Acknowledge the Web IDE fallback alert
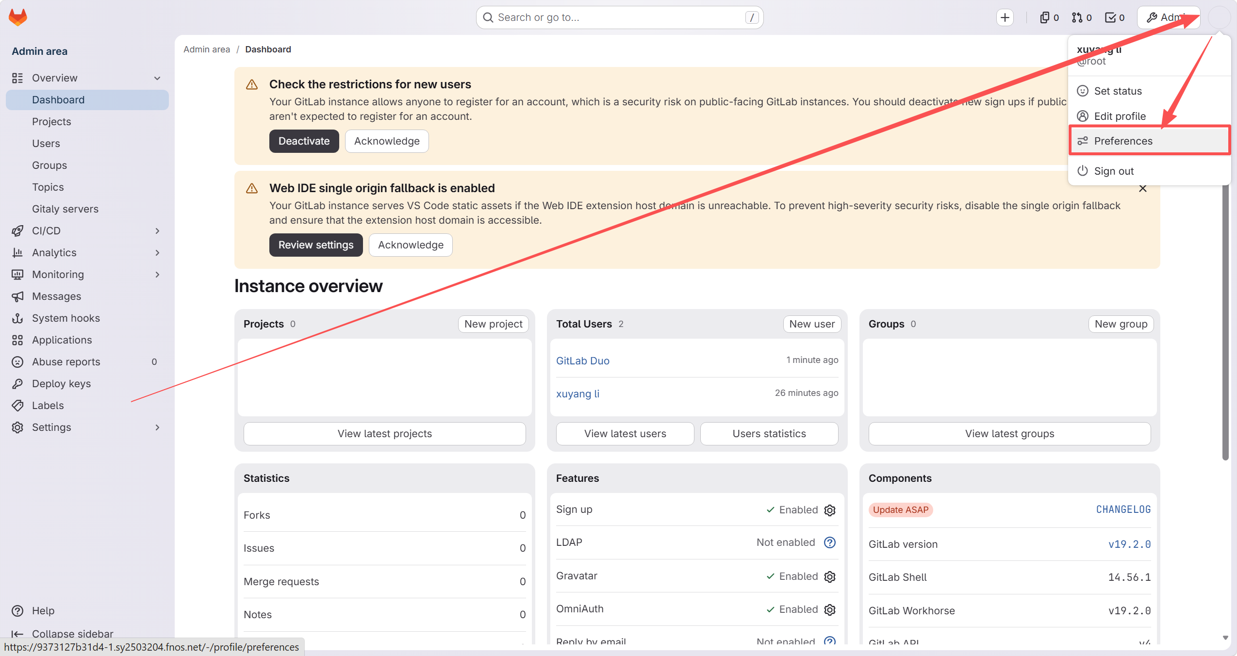 tap(411, 245)
